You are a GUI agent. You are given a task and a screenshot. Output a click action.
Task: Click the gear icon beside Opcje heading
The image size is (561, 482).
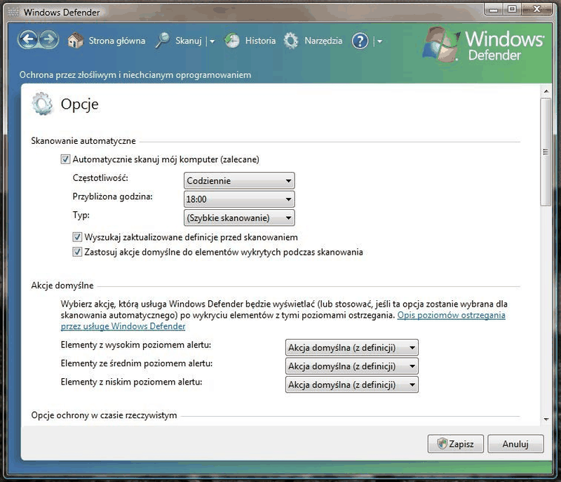[x=42, y=104]
